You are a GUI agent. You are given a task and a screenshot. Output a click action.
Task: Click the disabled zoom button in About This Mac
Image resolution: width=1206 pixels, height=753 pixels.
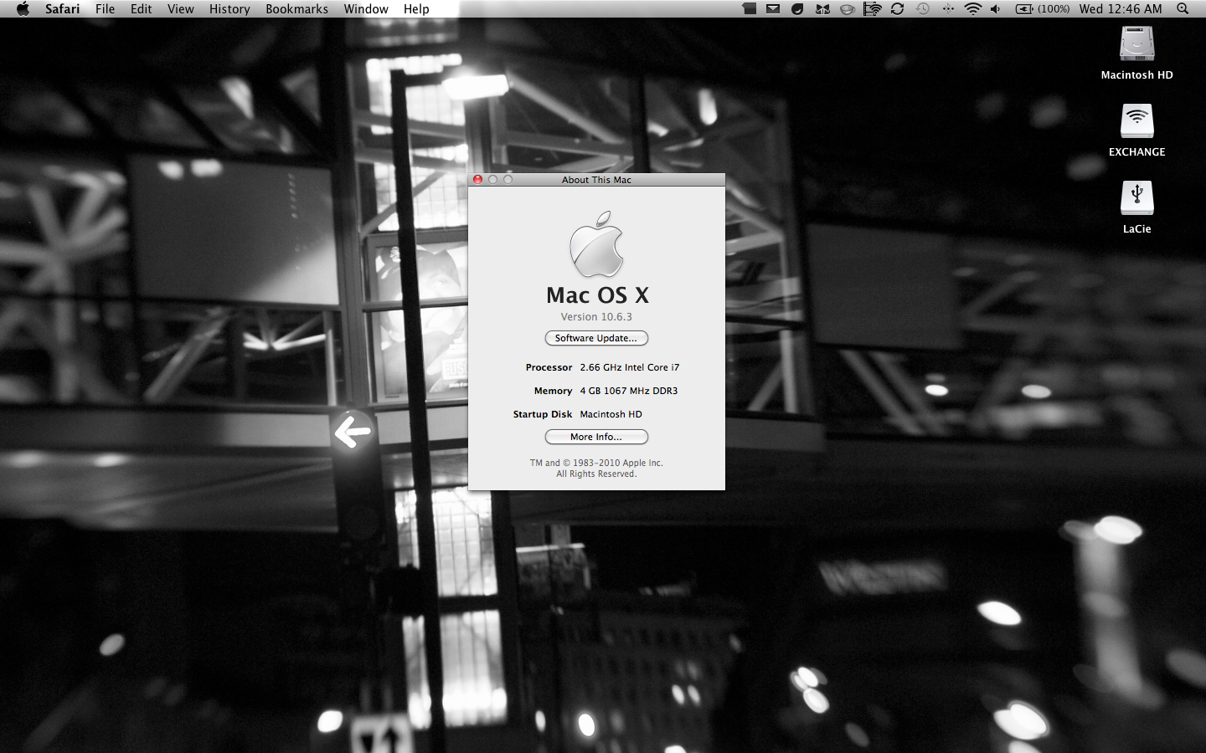(508, 180)
